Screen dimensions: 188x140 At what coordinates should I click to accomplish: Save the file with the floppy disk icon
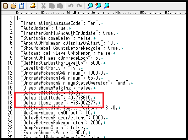click(x=22, y=6)
